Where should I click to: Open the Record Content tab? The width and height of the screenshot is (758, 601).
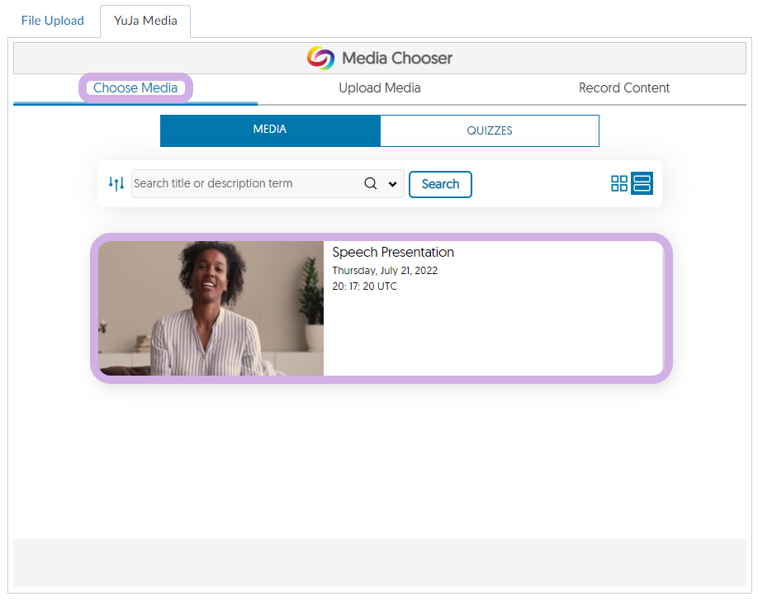click(624, 88)
